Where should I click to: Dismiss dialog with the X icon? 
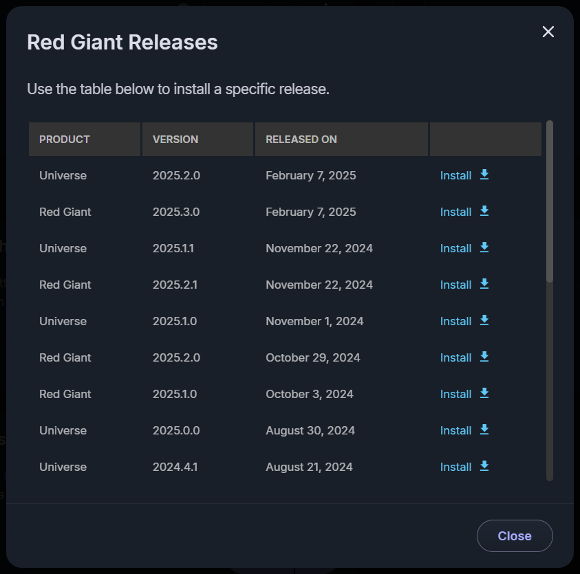click(548, 32)
